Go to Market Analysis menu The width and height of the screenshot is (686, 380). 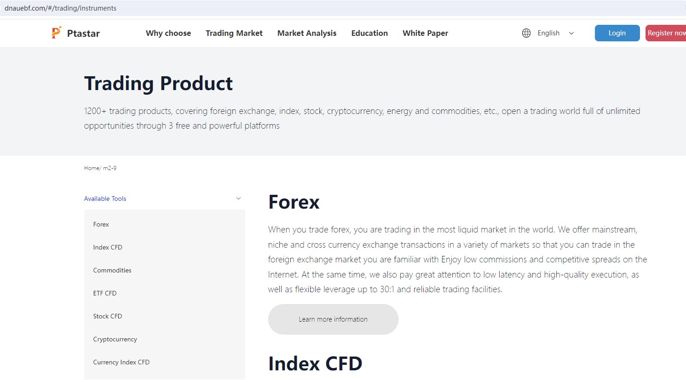(x=307, y=33)
